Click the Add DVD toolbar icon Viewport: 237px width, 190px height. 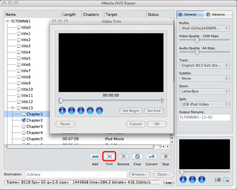pos(95,156)
